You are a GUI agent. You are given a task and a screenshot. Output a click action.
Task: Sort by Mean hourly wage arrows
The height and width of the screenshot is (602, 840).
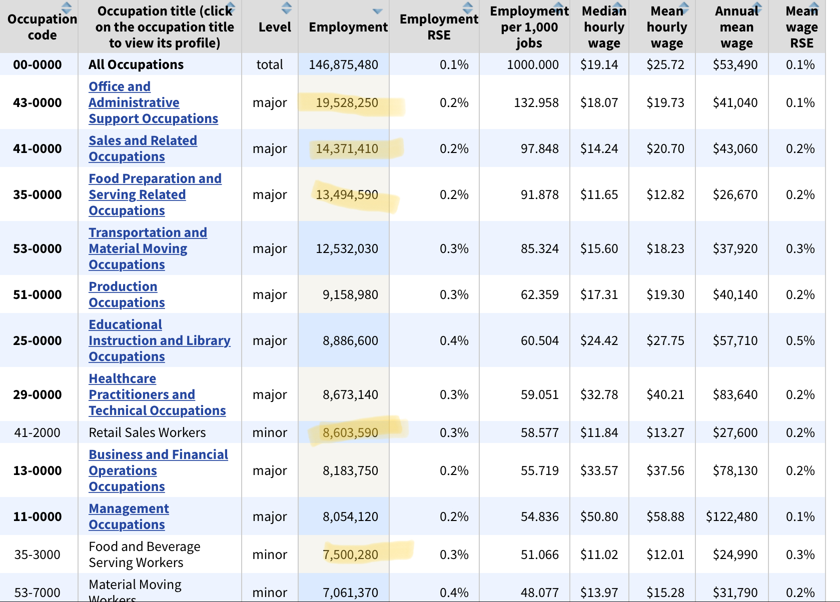pos(683,7)
